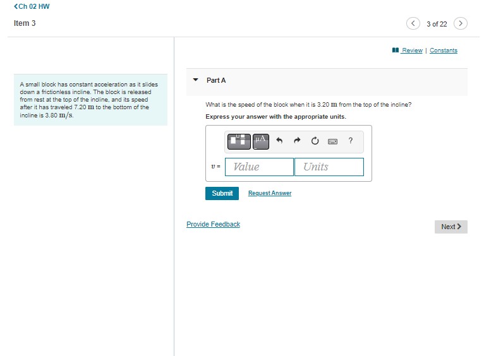The image size is (484, 356).
Task: Click the '3 of 22' item counter
Action: [437, 24]
